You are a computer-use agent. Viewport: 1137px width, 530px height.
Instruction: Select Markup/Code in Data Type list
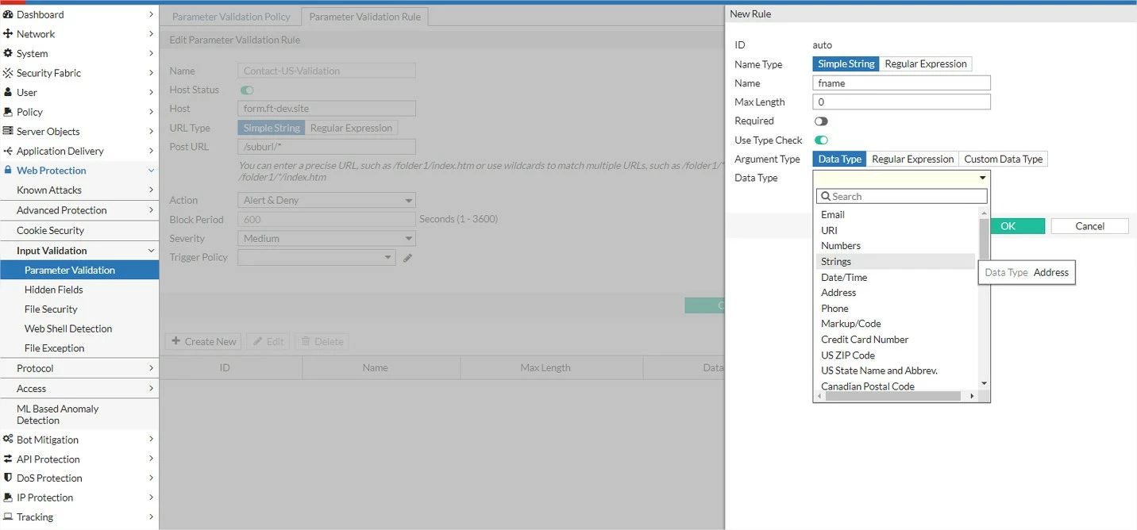(x=896, y=324)
